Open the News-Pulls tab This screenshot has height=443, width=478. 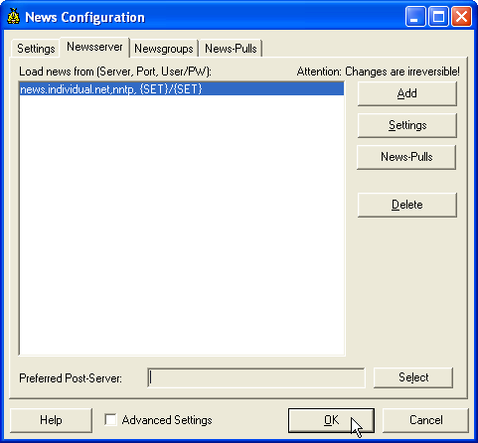pyautogui.click(x=231, y=49)
